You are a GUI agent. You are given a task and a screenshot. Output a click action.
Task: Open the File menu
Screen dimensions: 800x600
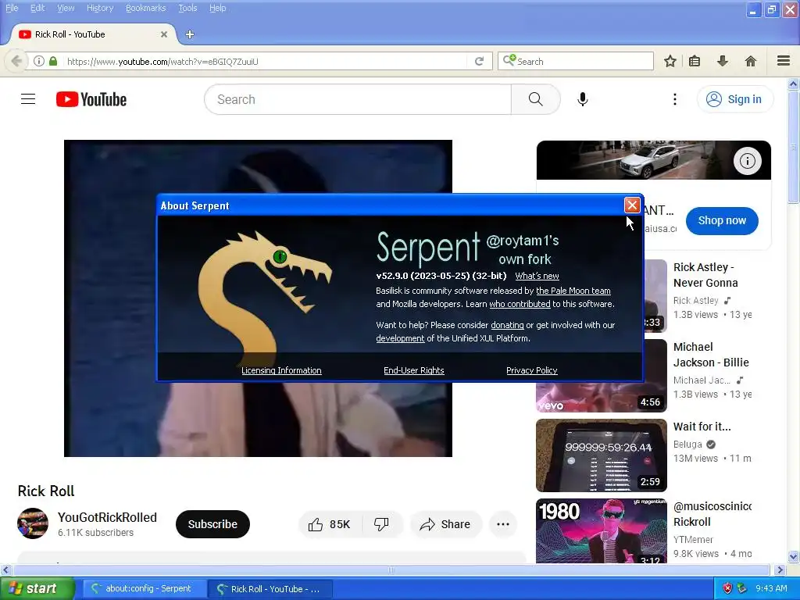[12, 8]
